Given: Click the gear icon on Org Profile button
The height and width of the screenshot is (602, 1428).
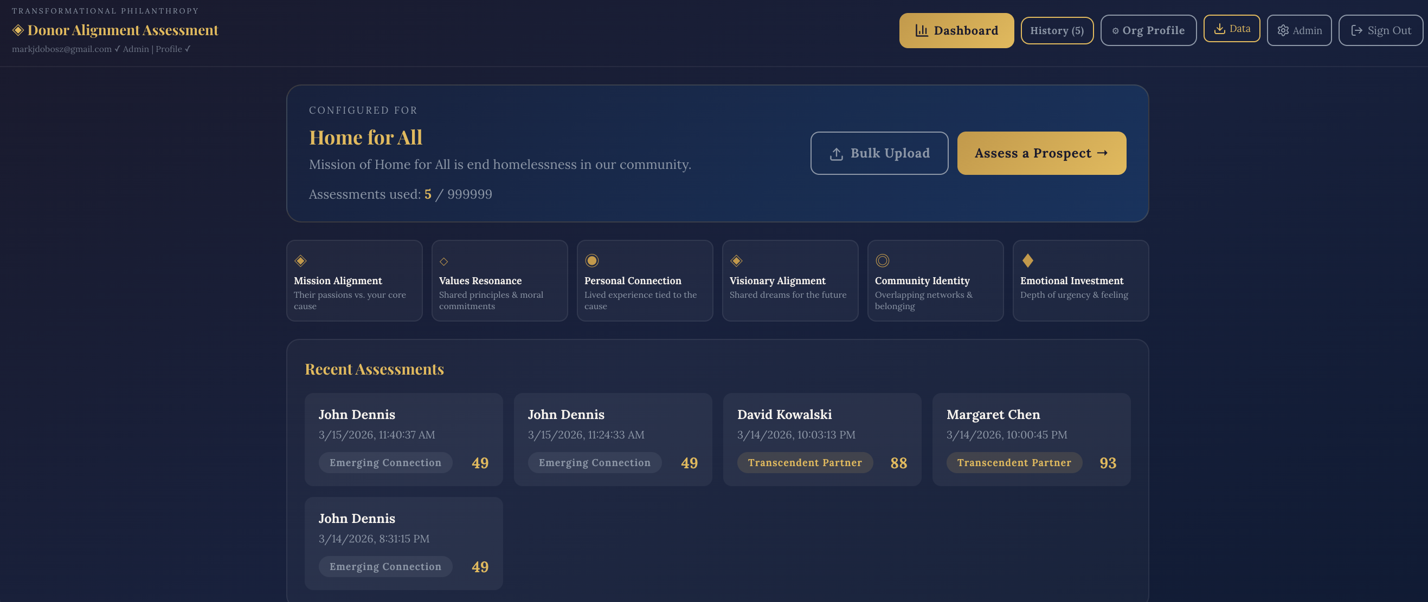Looking at the screenshot, I should pyautogui.click(x=1116, y=30).
